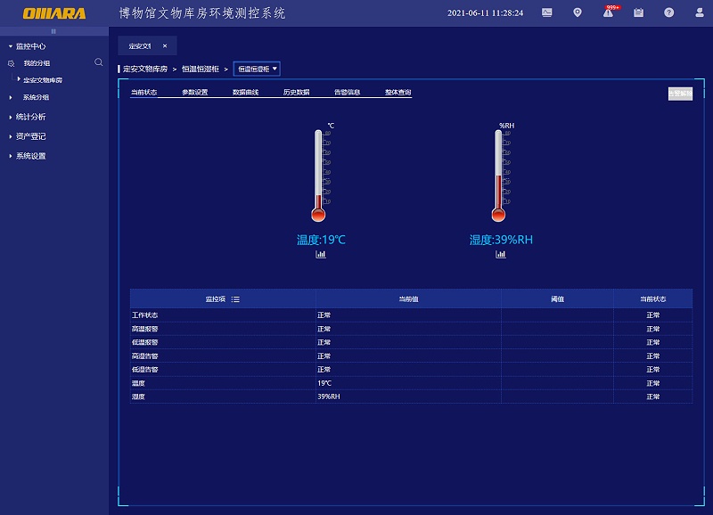Click the 告警解除 button
Image resolution: width=713 pixels, height=515 pixels.
(x=680, y=94)
